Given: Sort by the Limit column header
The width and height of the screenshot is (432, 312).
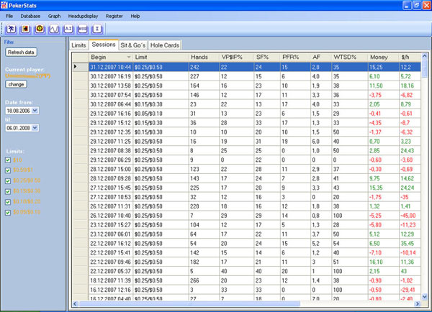Looking at the screenshot, I should (x=161, y=57).
